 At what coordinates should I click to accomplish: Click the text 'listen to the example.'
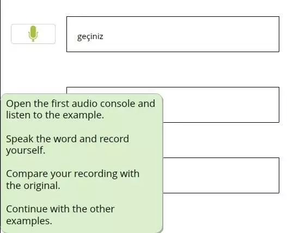pos(55,115)
